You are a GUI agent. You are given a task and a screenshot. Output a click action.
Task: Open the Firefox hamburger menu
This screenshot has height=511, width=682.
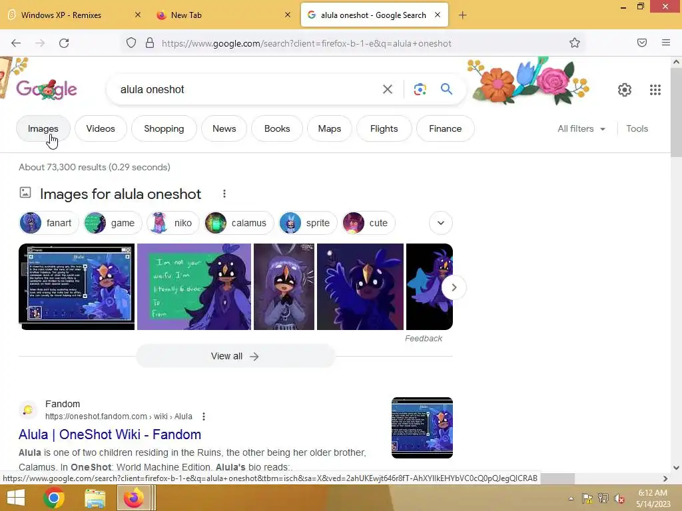(x=666, y=43)
